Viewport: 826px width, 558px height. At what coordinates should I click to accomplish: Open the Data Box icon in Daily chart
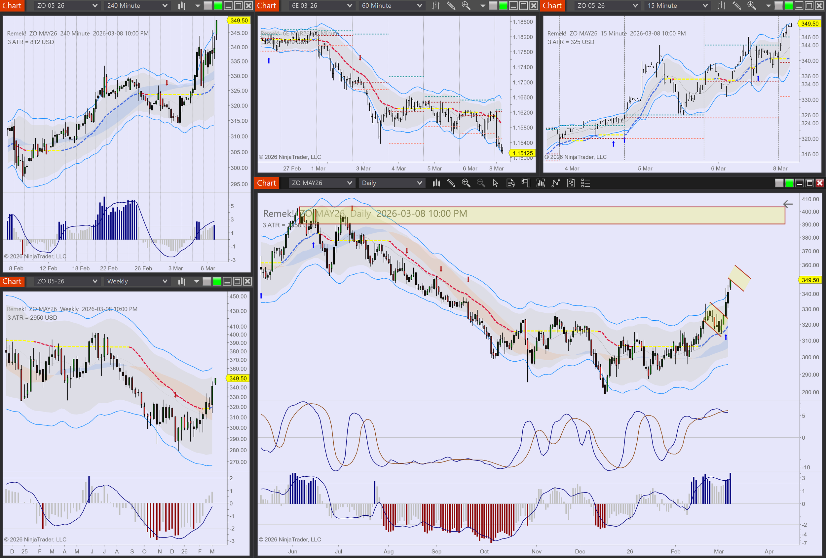[510, 183]
